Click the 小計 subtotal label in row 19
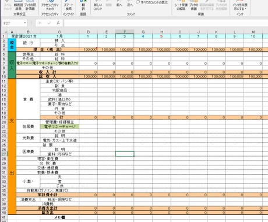The image size is (268, 222). tap(59, 117)
